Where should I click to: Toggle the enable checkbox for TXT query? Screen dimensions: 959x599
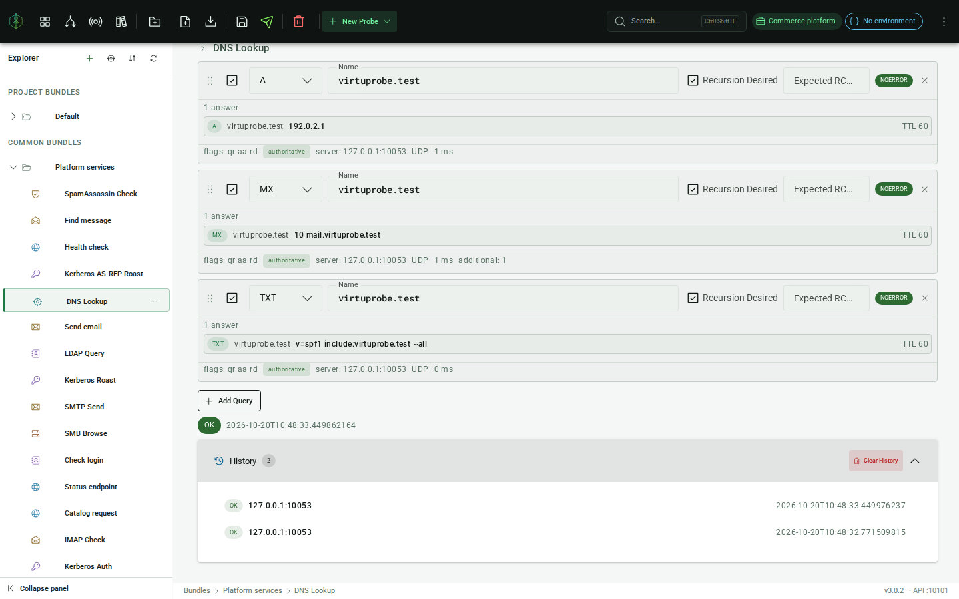tap(232, 298)
